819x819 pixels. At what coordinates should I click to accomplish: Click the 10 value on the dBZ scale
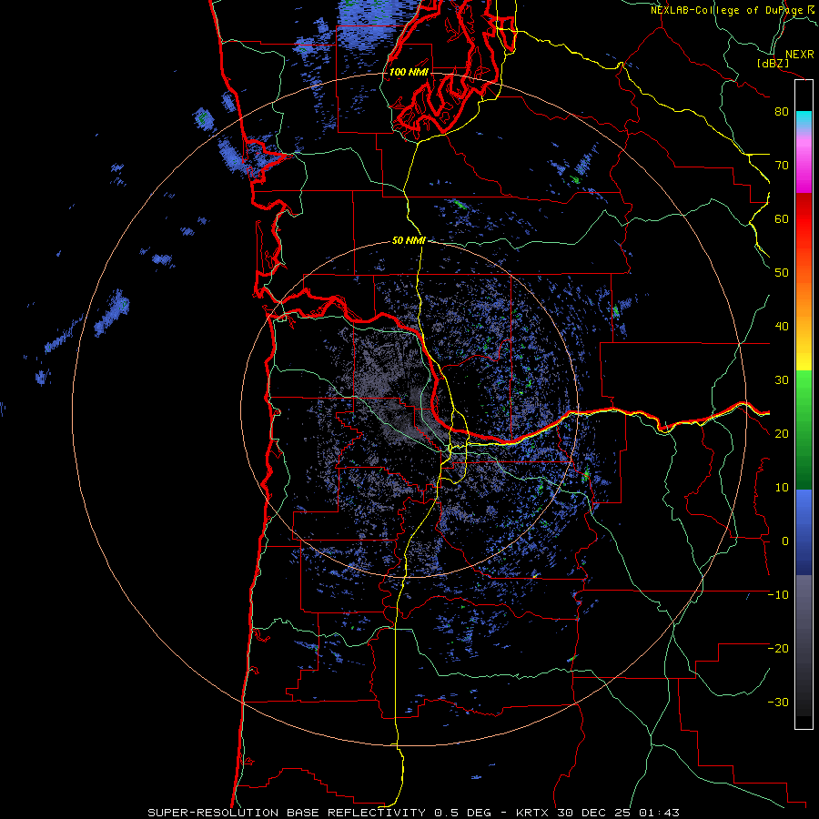[x=782, y=488]
